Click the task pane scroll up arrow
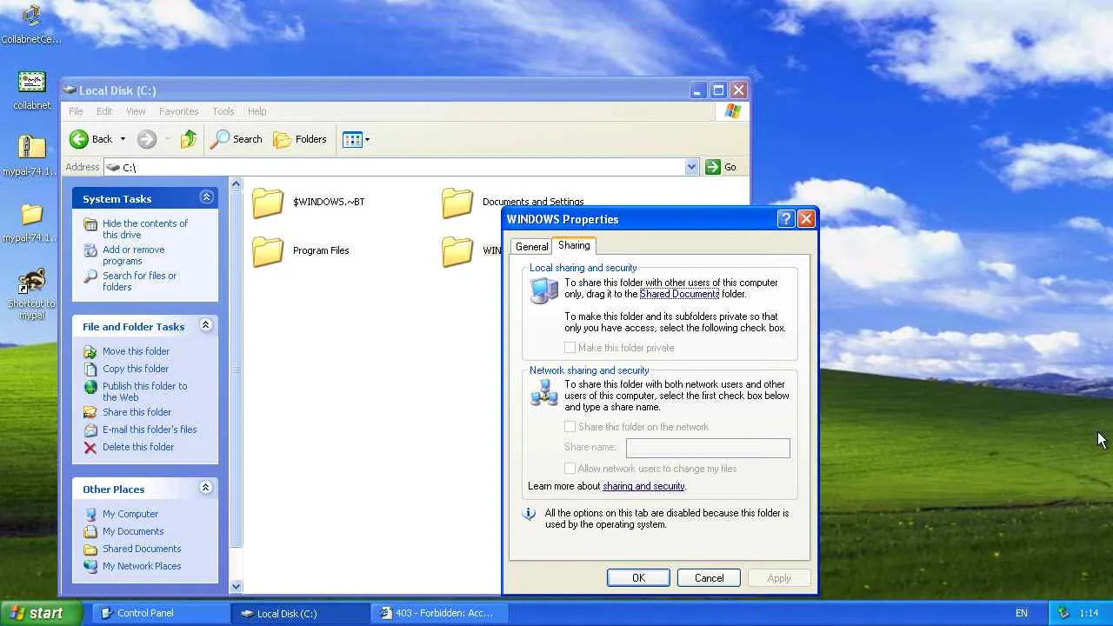Image resolution: width=1113 pixels, height=626 pixels. tap(236, 184)
